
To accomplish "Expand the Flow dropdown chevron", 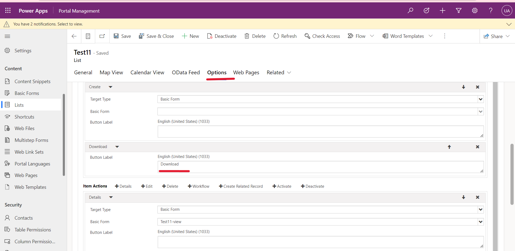I will (x=372, y=36).
